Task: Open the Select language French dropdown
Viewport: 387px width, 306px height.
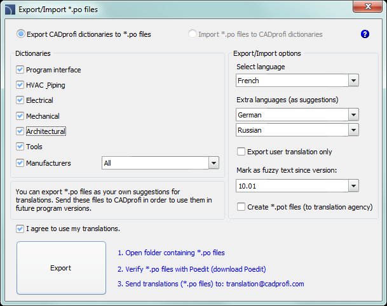Action: [354, 81]
